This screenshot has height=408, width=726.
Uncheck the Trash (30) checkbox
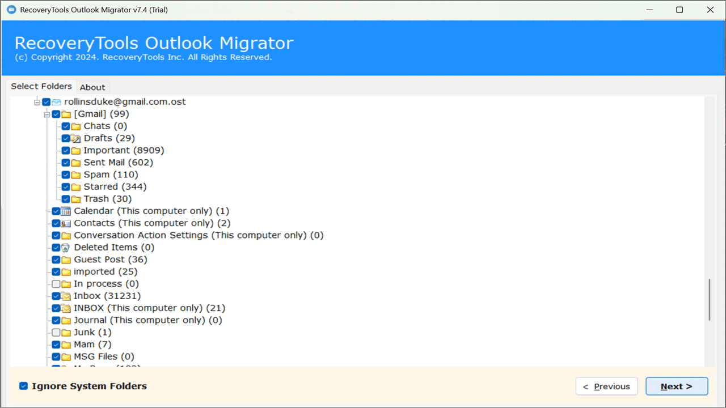pyautogui.click(x=66, y=199)
